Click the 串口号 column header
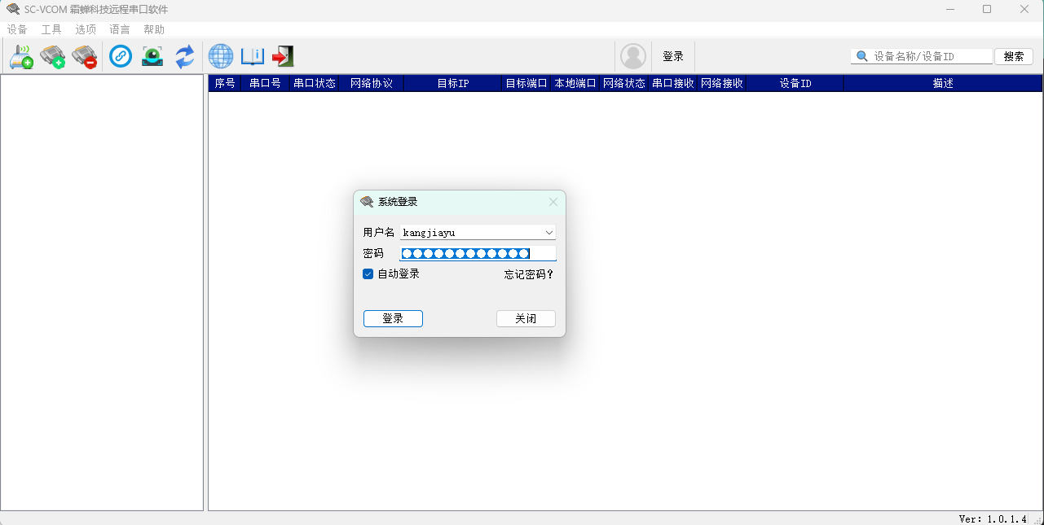Screen dimensions: 1044x525 (266, 83)
